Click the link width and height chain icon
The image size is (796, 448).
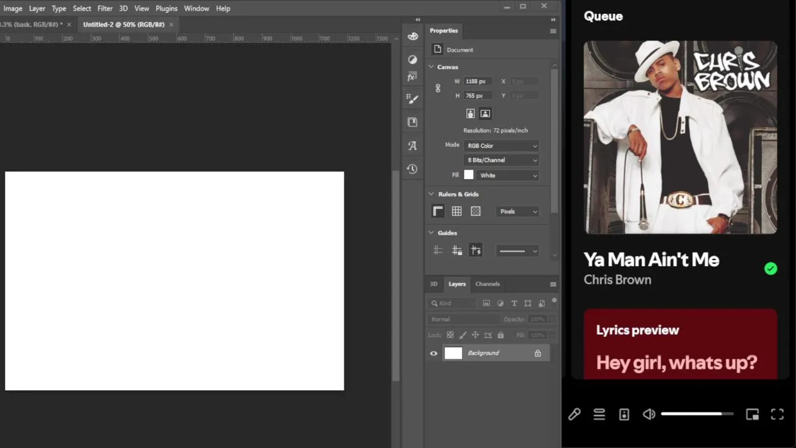tap(438, 88)
